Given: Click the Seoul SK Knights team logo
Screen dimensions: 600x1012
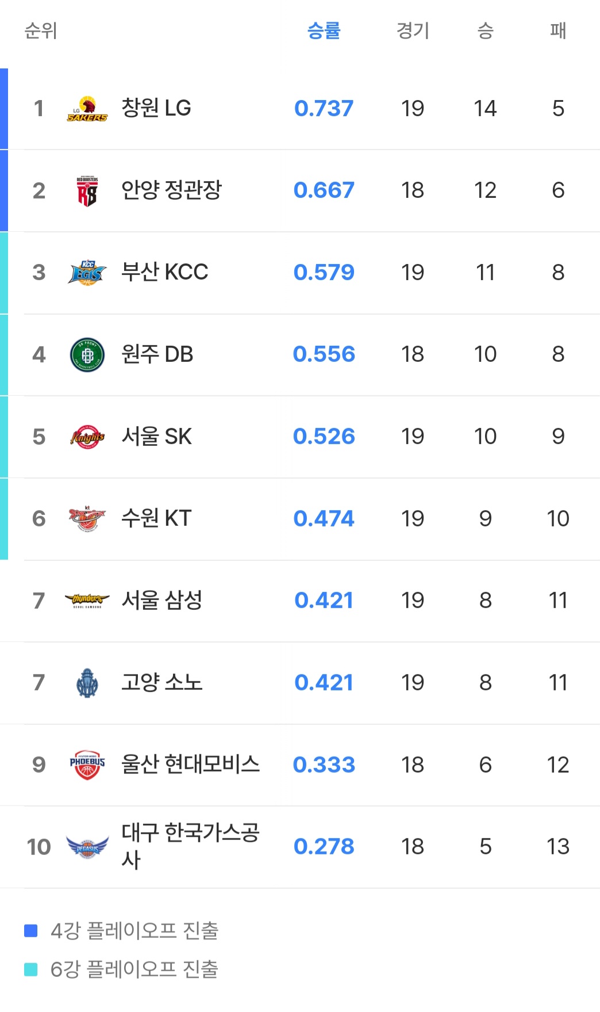Looking at the screenshot, I should tap(87, 437).
